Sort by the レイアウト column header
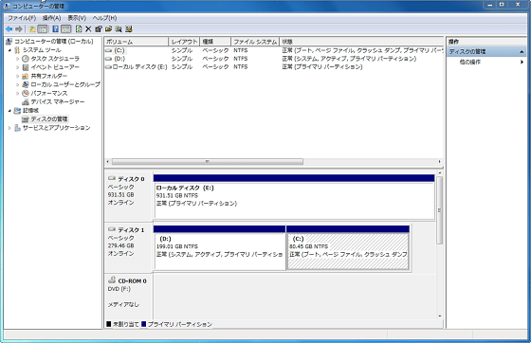 point(184,42)
